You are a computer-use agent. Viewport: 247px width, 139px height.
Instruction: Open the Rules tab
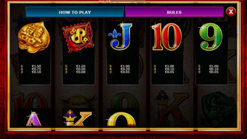click(174, 12)
